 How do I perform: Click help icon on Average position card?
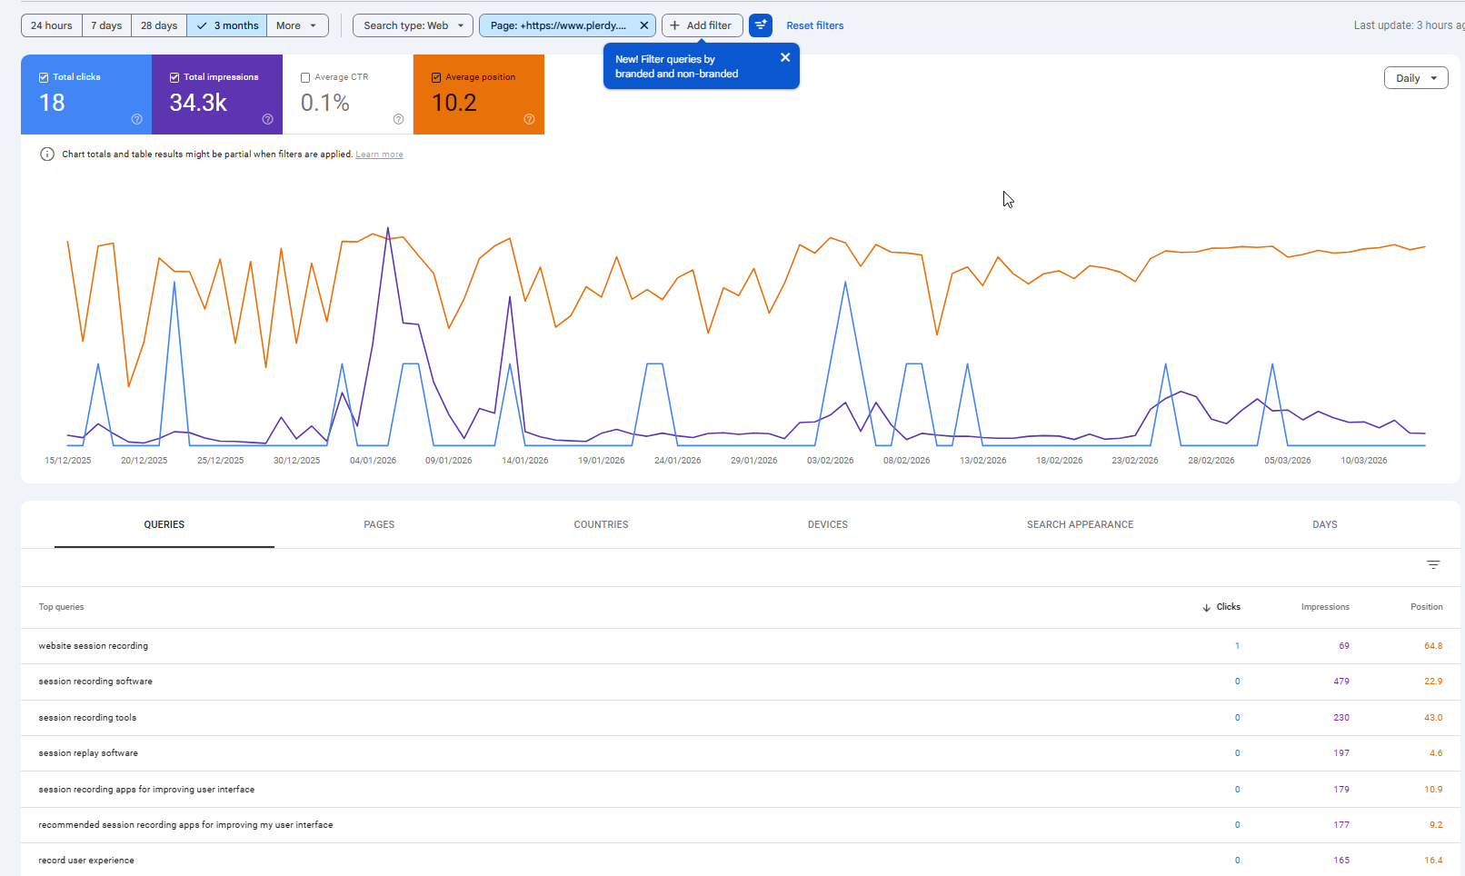pos(529,119)
